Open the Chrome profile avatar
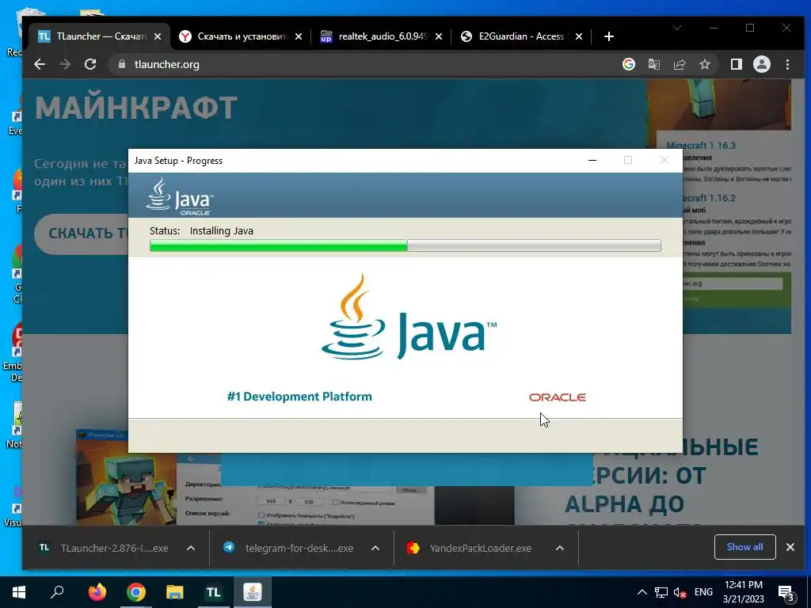The image size is (811, 608). pos(761,64)
